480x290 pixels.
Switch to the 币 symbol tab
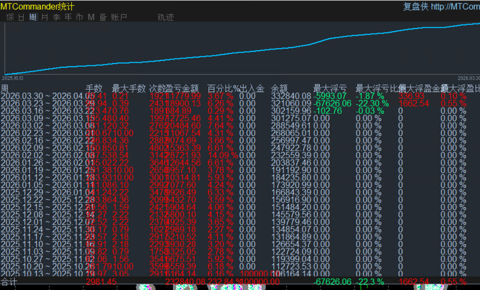coord(79,17)
